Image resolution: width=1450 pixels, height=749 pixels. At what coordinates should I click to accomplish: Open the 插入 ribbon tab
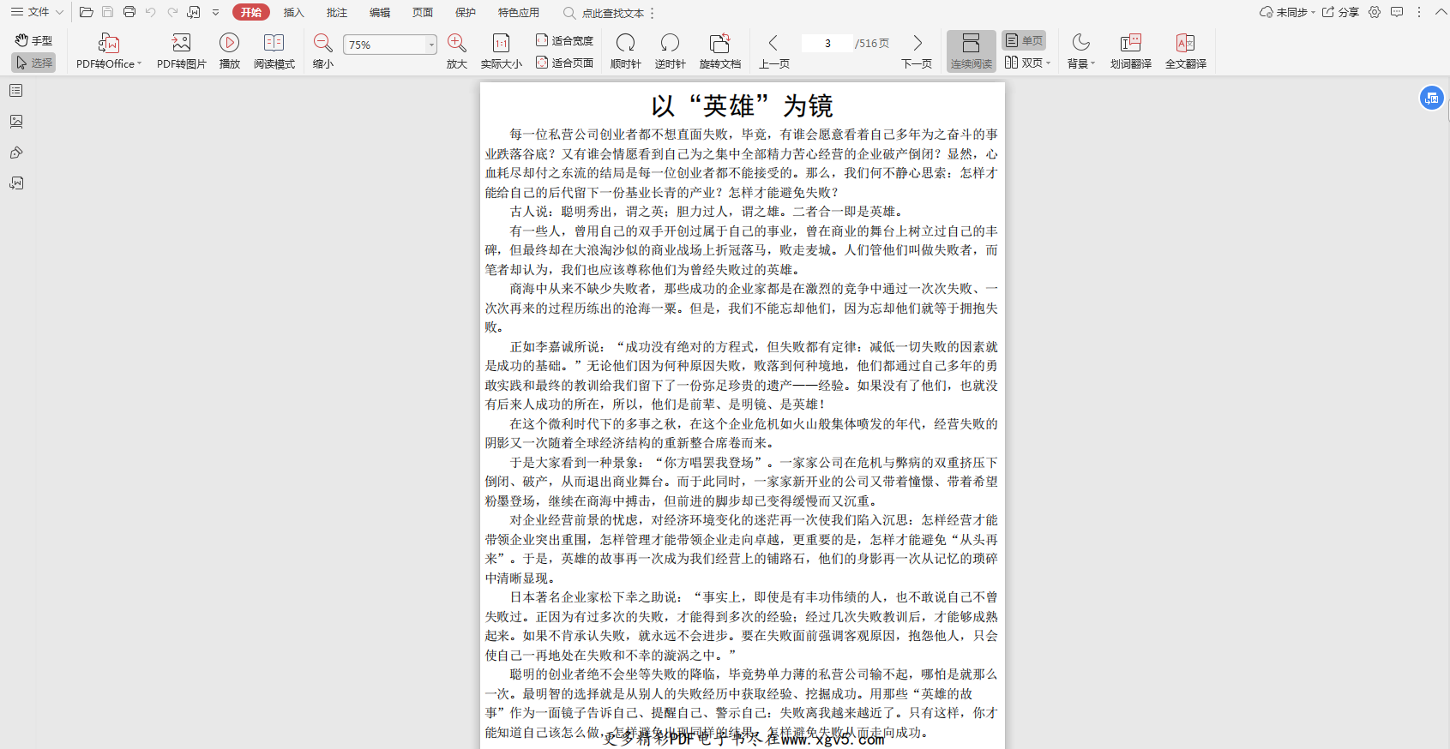[x=293, y=13]
